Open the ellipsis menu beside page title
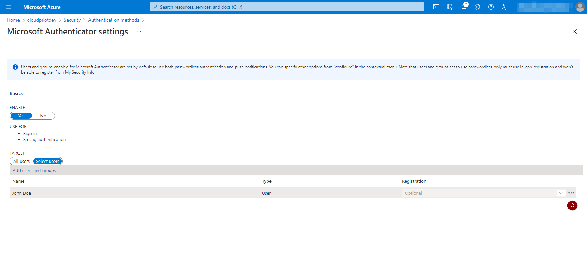This screenshot has height=257, width=587. pos(139,31)
